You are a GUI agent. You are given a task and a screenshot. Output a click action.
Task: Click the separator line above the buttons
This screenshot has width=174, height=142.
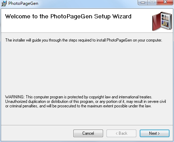coord(87,125)
